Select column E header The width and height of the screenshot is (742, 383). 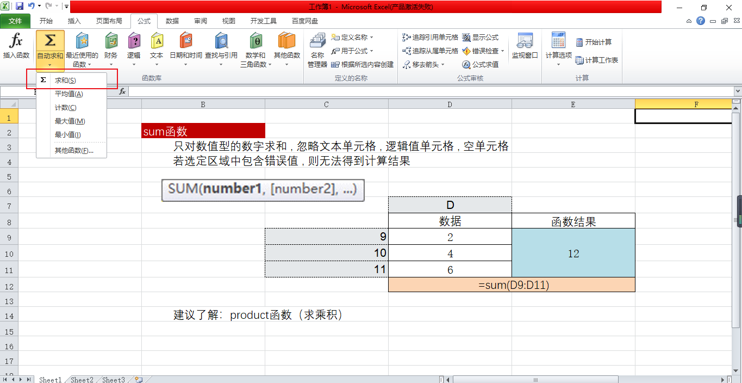click(573, 104)
